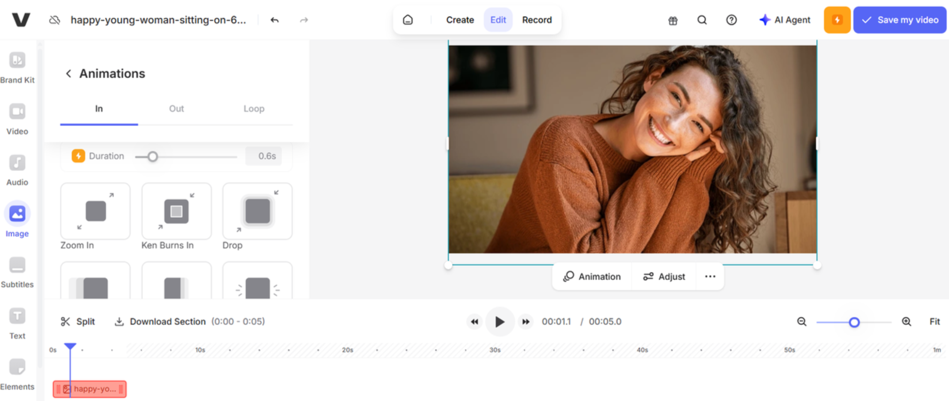Apply the Ken Burns In animation
The image size is (949, 401).
176,211
